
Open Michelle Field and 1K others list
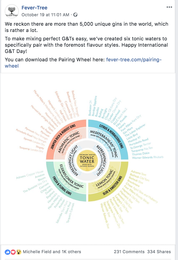point(52,252)
